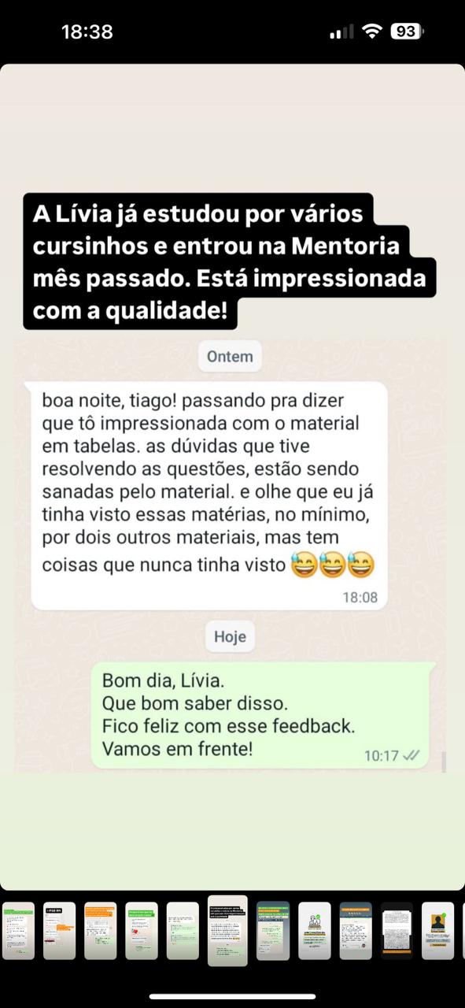The image size is (465, 1008).
Task: Open the thumbnail with dark teal header
Action: pyautogui.click(x=273, y=931)
